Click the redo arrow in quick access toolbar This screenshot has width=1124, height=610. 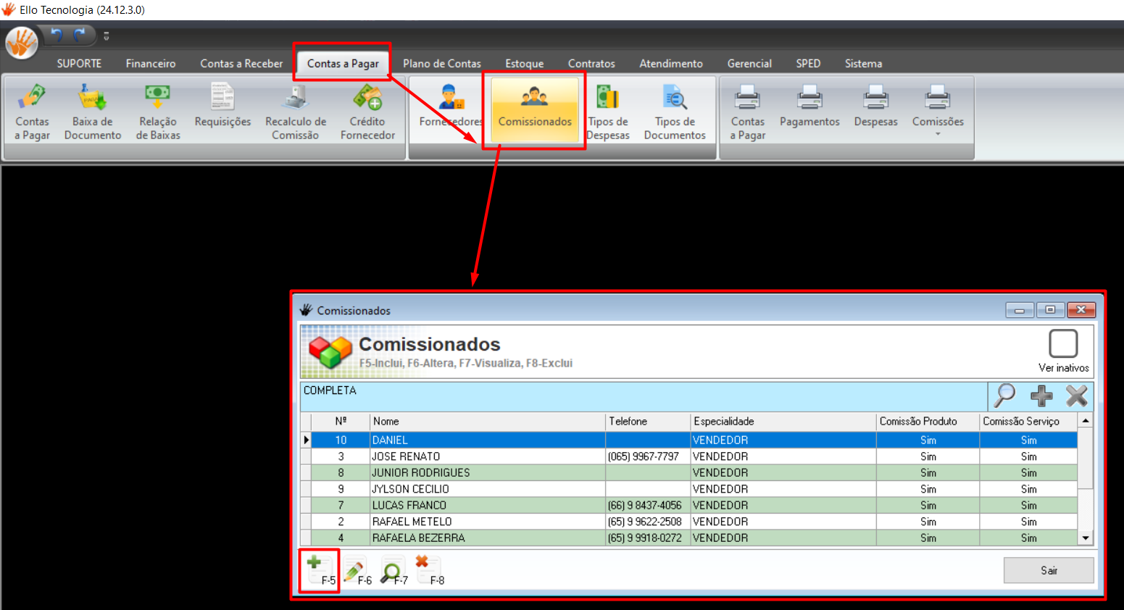(80, 35)
